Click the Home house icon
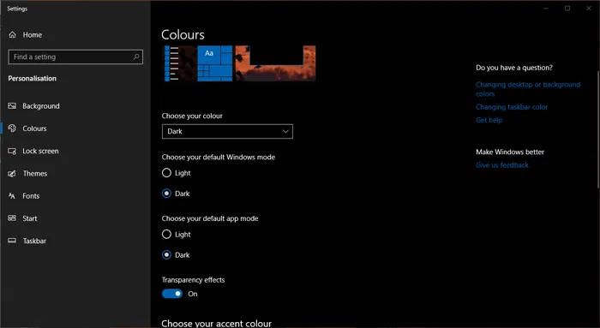600x328 pixels. [x=13, y=35]
